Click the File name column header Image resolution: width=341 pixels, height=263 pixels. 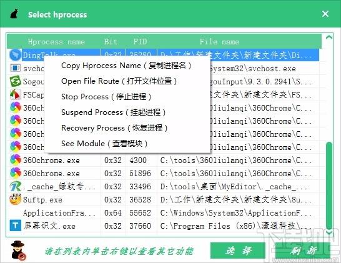(219, 41)
